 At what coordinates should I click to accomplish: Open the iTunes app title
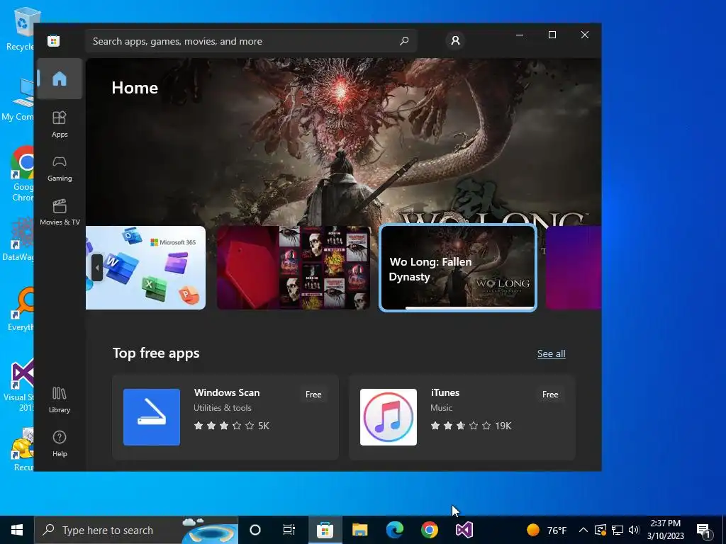point(445,392)
